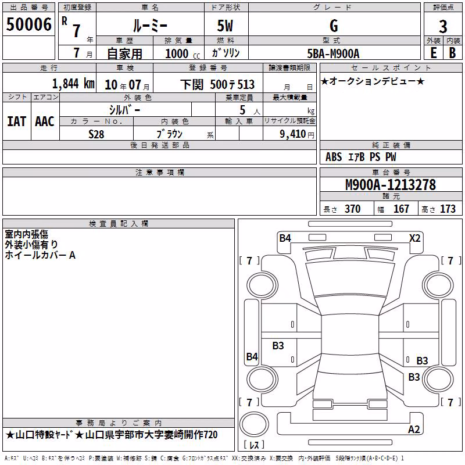This screenshot has width=465, height=465.
Task: Select the exterior rating E
Action: pos(434,53)
